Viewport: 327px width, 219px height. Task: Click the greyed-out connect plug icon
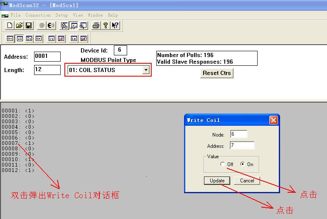[42, 25]
